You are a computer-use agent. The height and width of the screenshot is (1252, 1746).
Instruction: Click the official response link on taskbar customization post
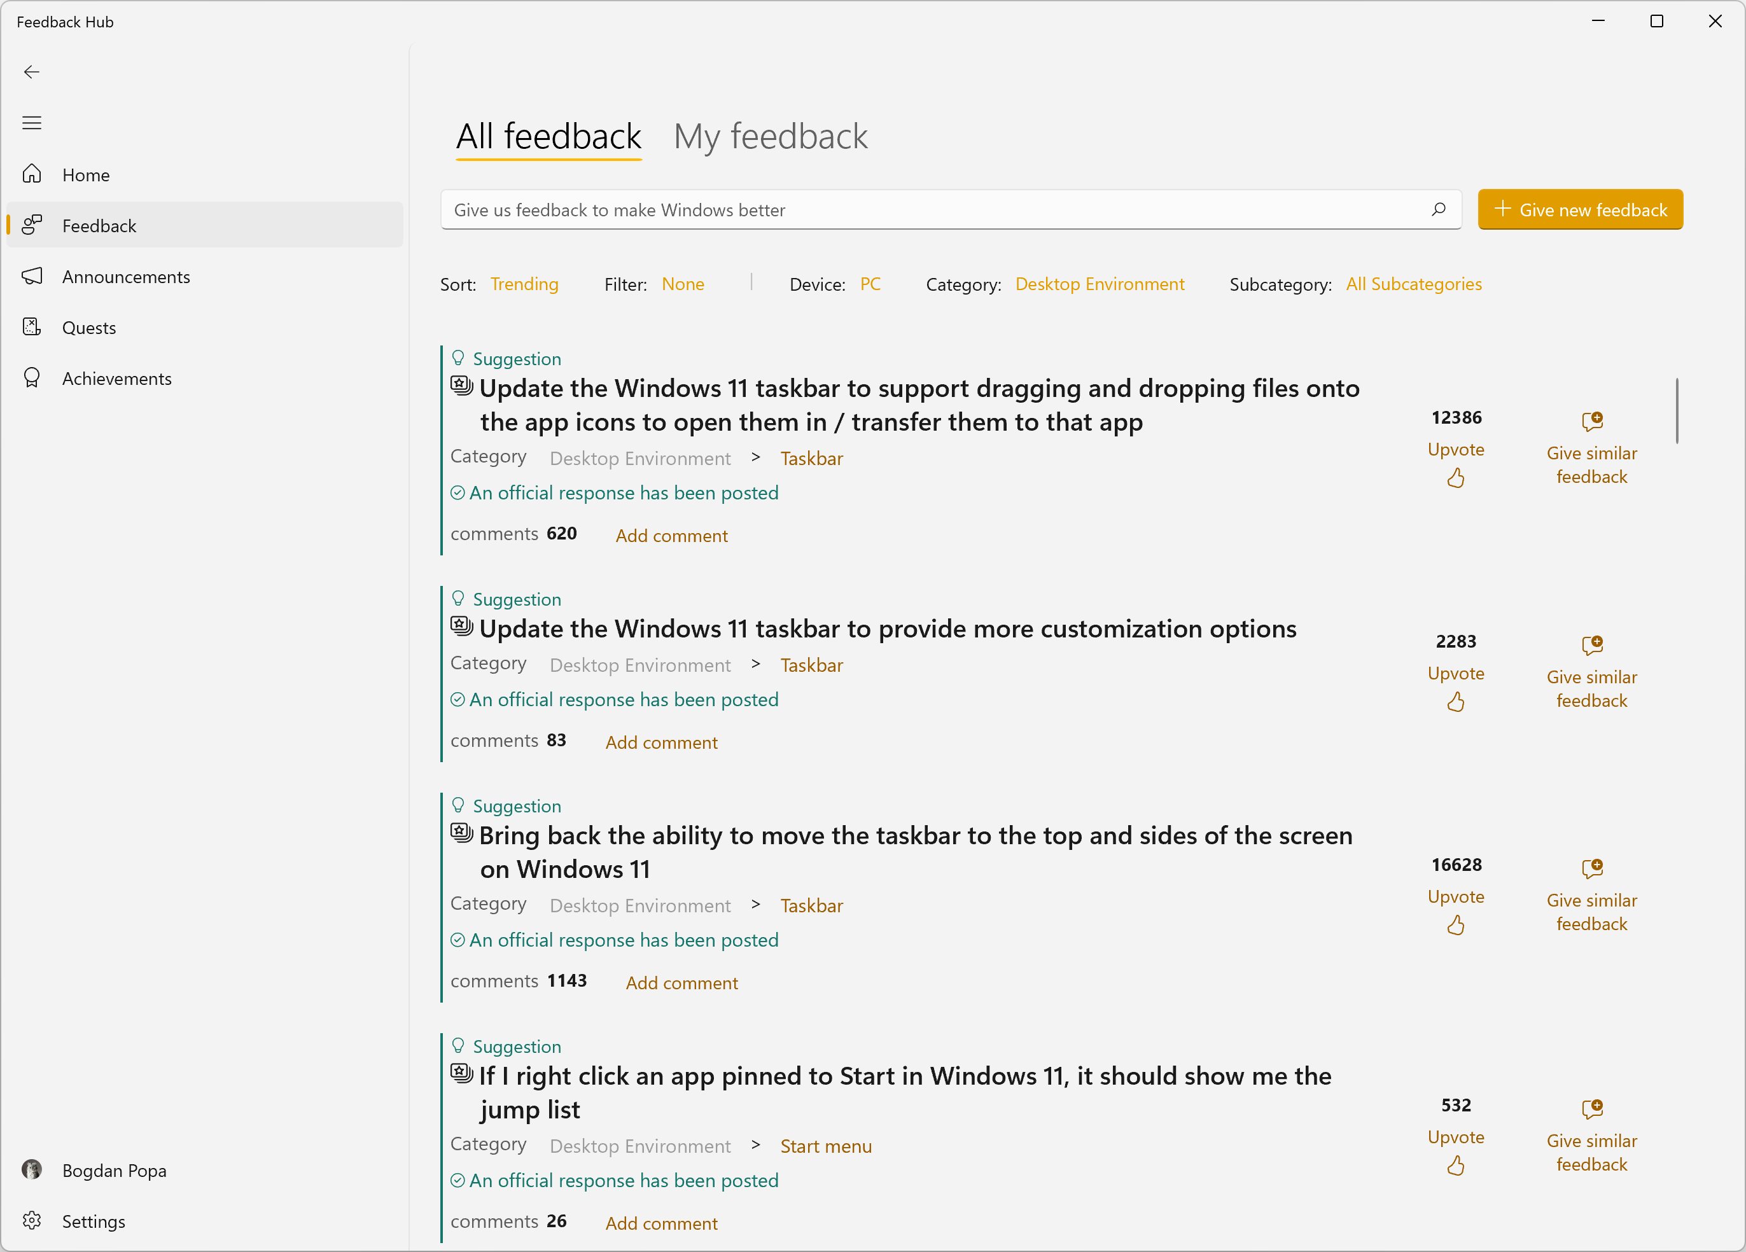pyautogui.click(x=624, y=699)
